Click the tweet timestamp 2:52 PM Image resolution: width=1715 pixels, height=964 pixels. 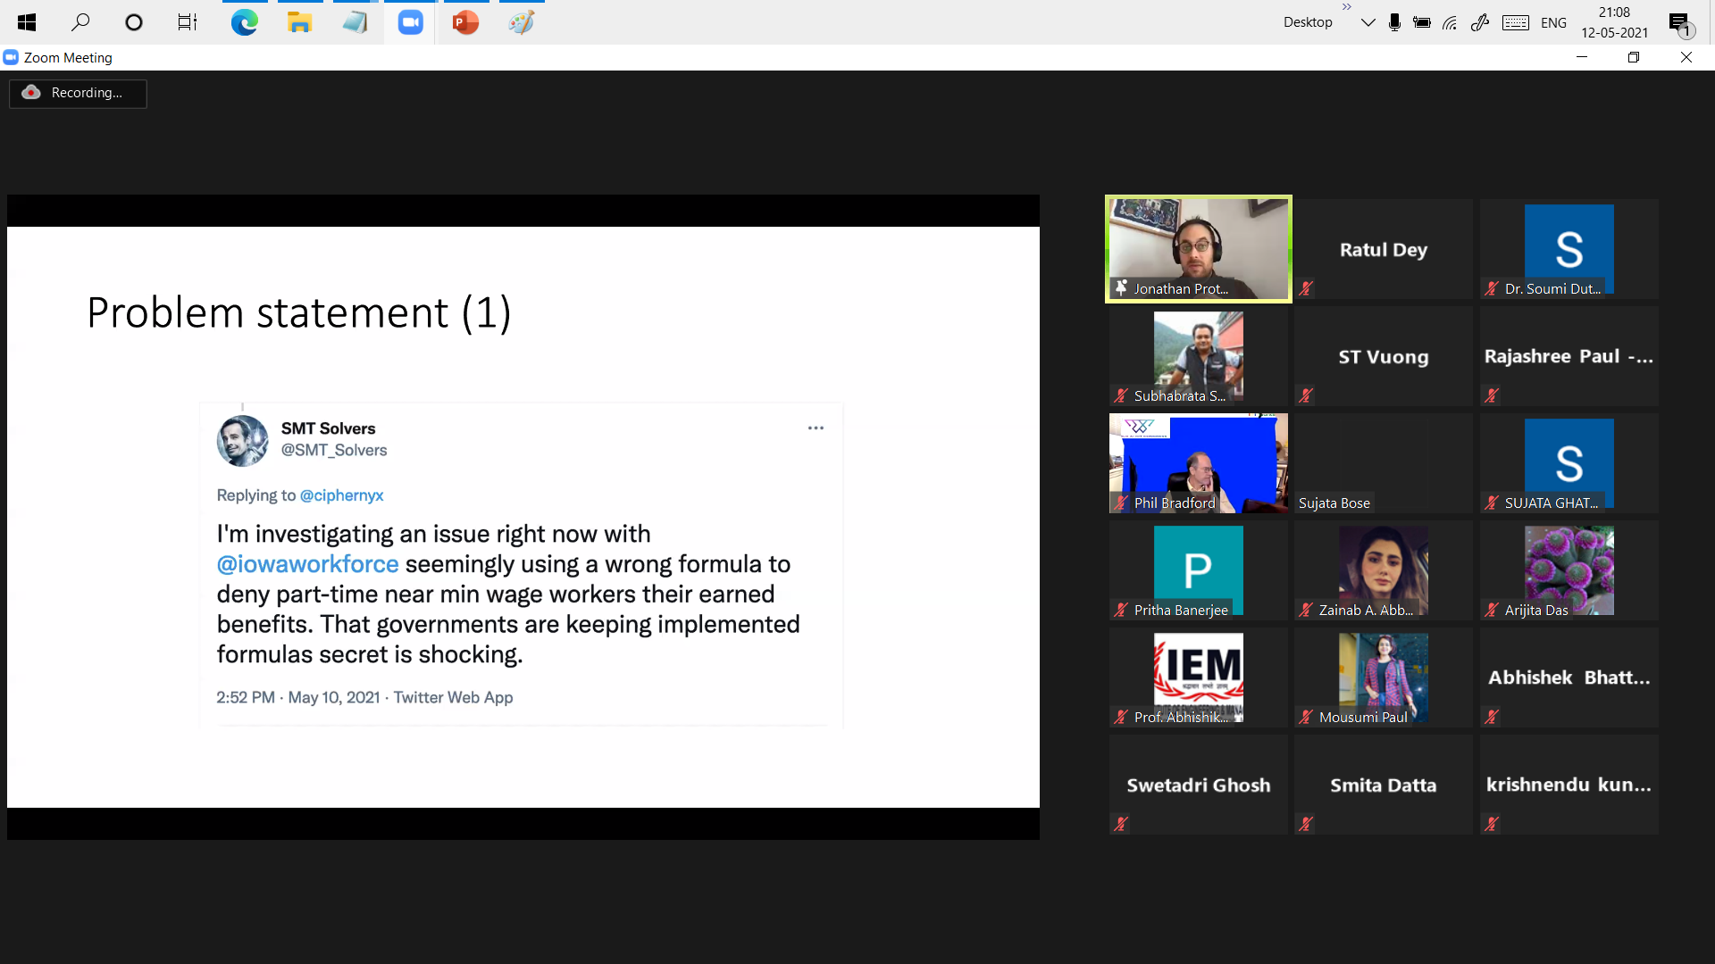pos(246,697)
